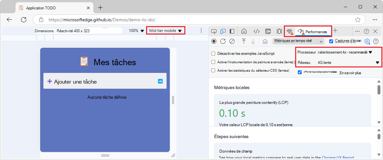Click the purple plus icon
Viewport: 383px width, 160px height.
(50, 82)
